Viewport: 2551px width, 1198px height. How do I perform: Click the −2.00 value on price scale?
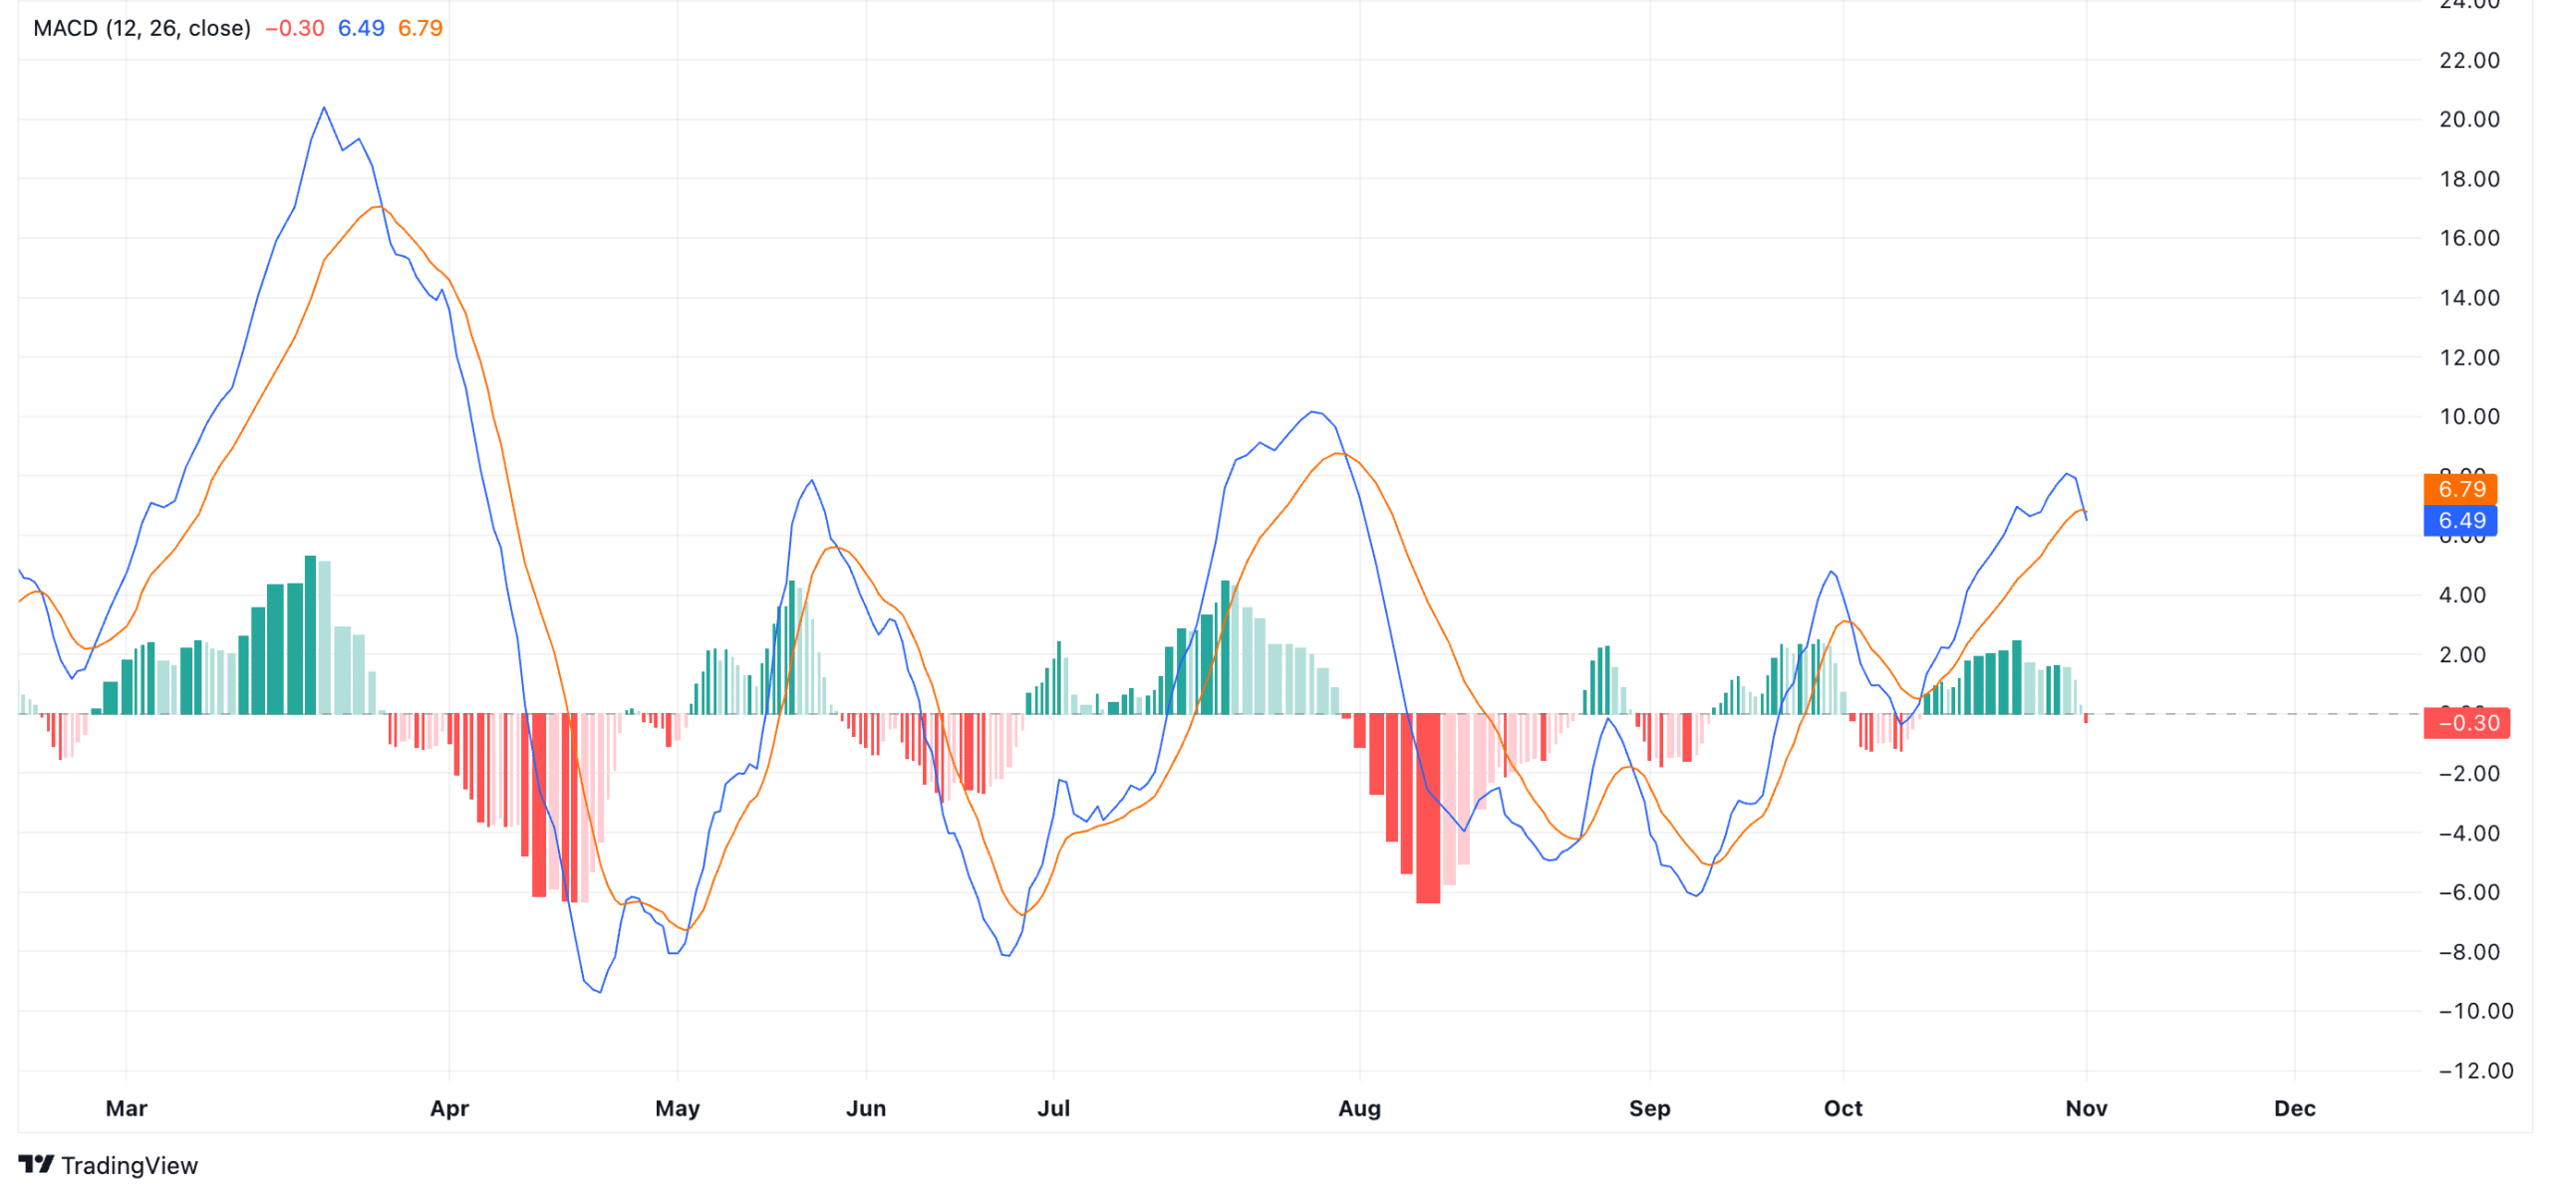(2468, 773)
